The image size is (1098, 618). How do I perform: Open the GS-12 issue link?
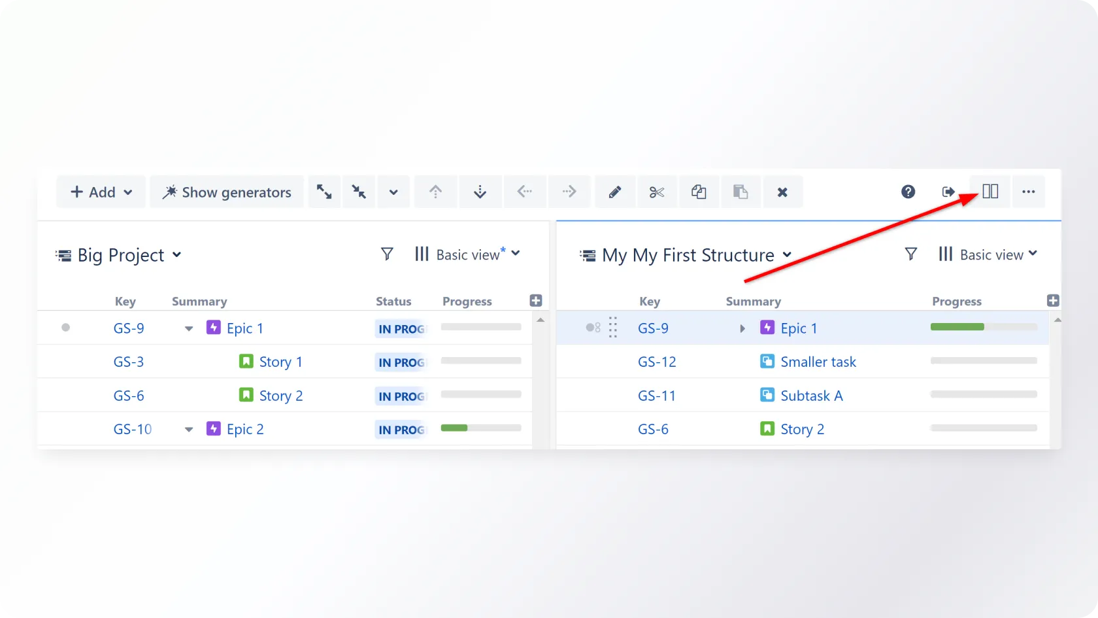(x=657, y=362)
